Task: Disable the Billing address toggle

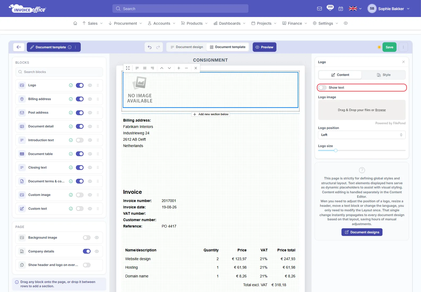Action: tap(80, 99)
